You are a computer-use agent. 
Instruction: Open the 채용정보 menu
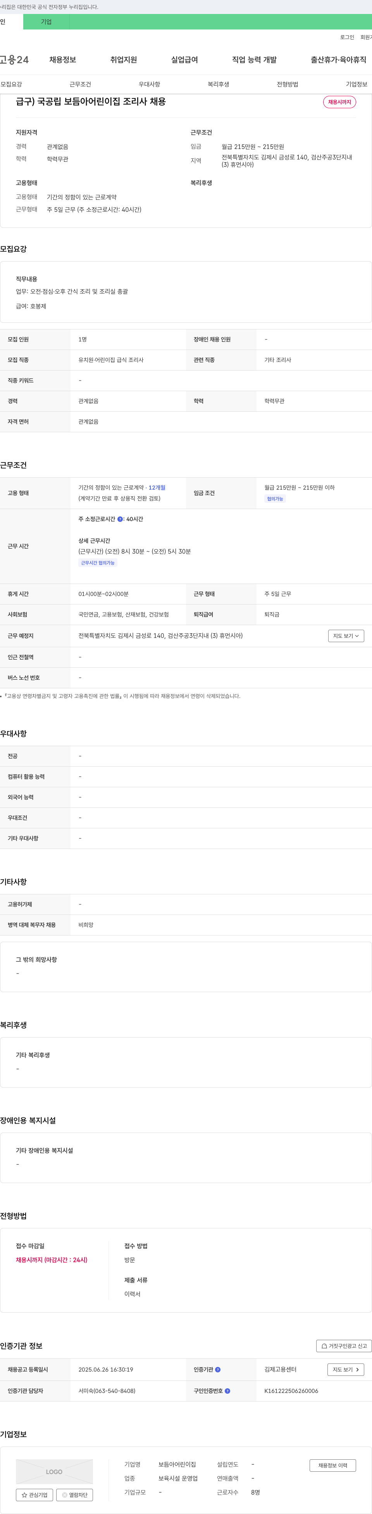click(x=63, y=59)
